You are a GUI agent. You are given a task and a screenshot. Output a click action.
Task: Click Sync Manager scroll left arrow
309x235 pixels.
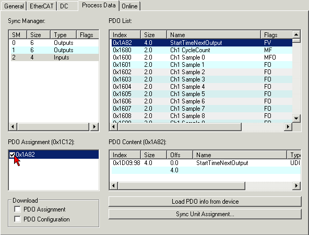tap(13, 126)
